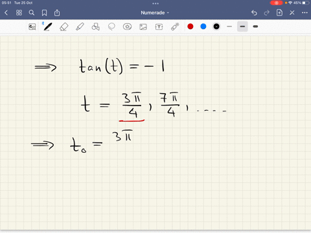Select the thinnest stroke width
Image resolution: width=311 pixels, height=233 pixels.
[x=229, y=27]
